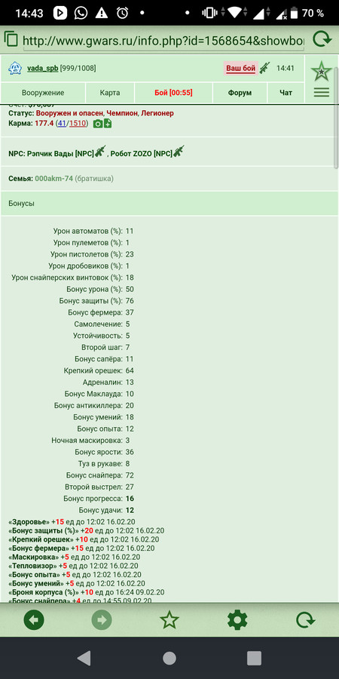Tap the rifle icon next to Ваш бой

(264, 68)
